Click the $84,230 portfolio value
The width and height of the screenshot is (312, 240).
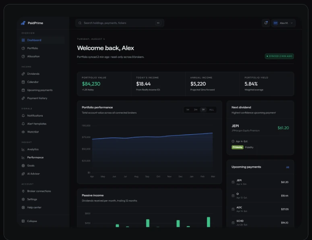(x=91, y=84)
